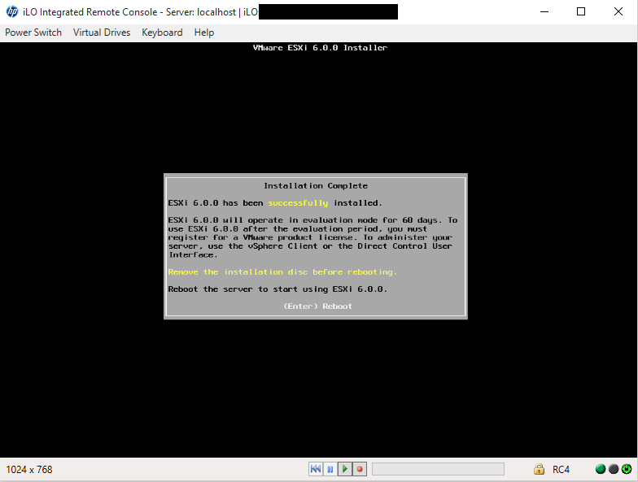
Task: Minimize the iLO Remote Console window
Action: click(x=544, y=11)
